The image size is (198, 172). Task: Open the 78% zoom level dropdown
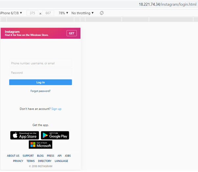pyautogui.click(x=63, y=13)
